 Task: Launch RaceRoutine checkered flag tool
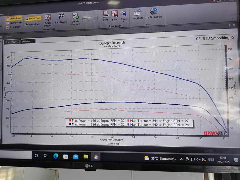[x=61, y=18]
